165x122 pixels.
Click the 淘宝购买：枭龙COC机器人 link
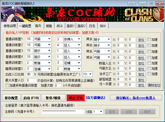(136, 98)
